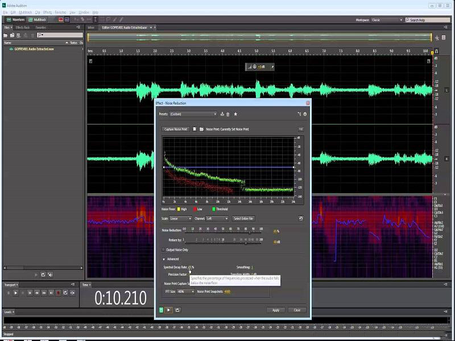Click Select Entire File button
455x341 pixels.
243,219
